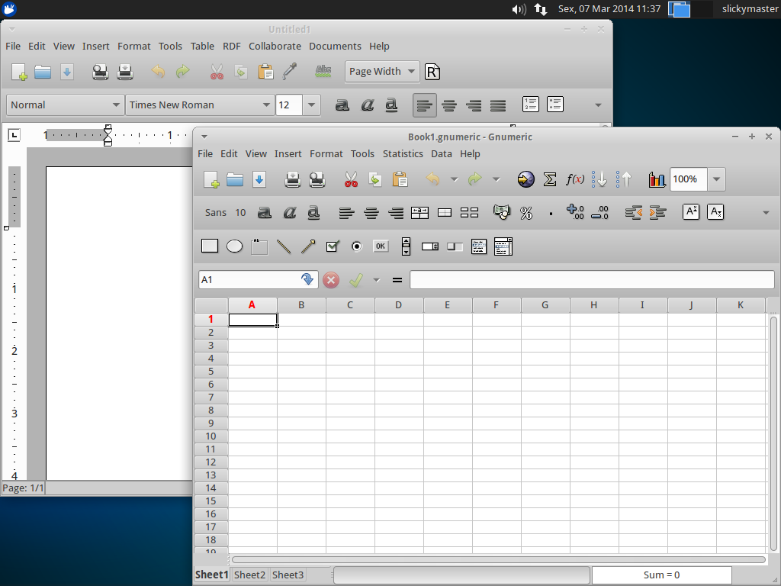Toggle left alignment in AbiWord
This screenshot has height=586, width=781.
point(425,105)
